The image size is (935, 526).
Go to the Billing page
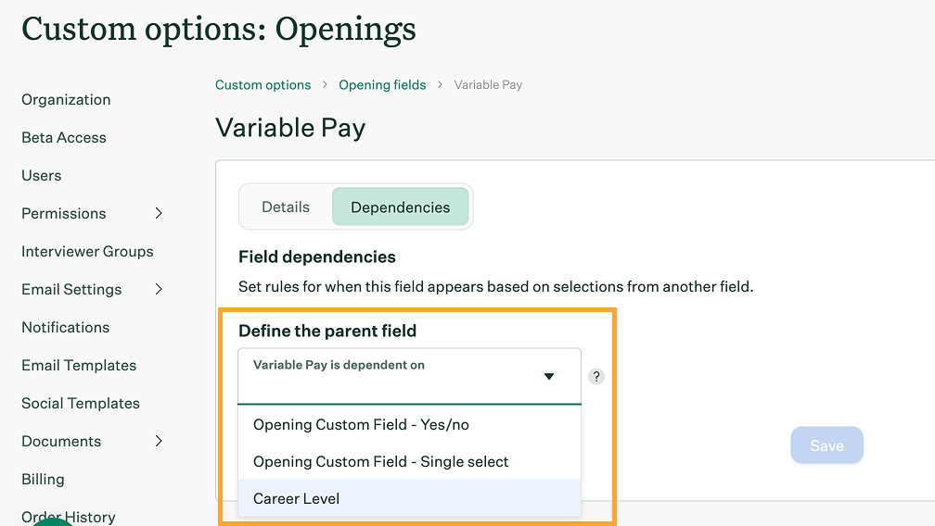coord(44,480)
